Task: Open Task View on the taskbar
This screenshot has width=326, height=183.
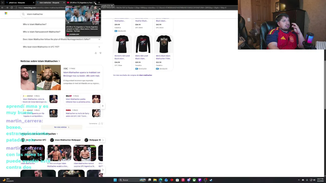Action: point(150,180)
